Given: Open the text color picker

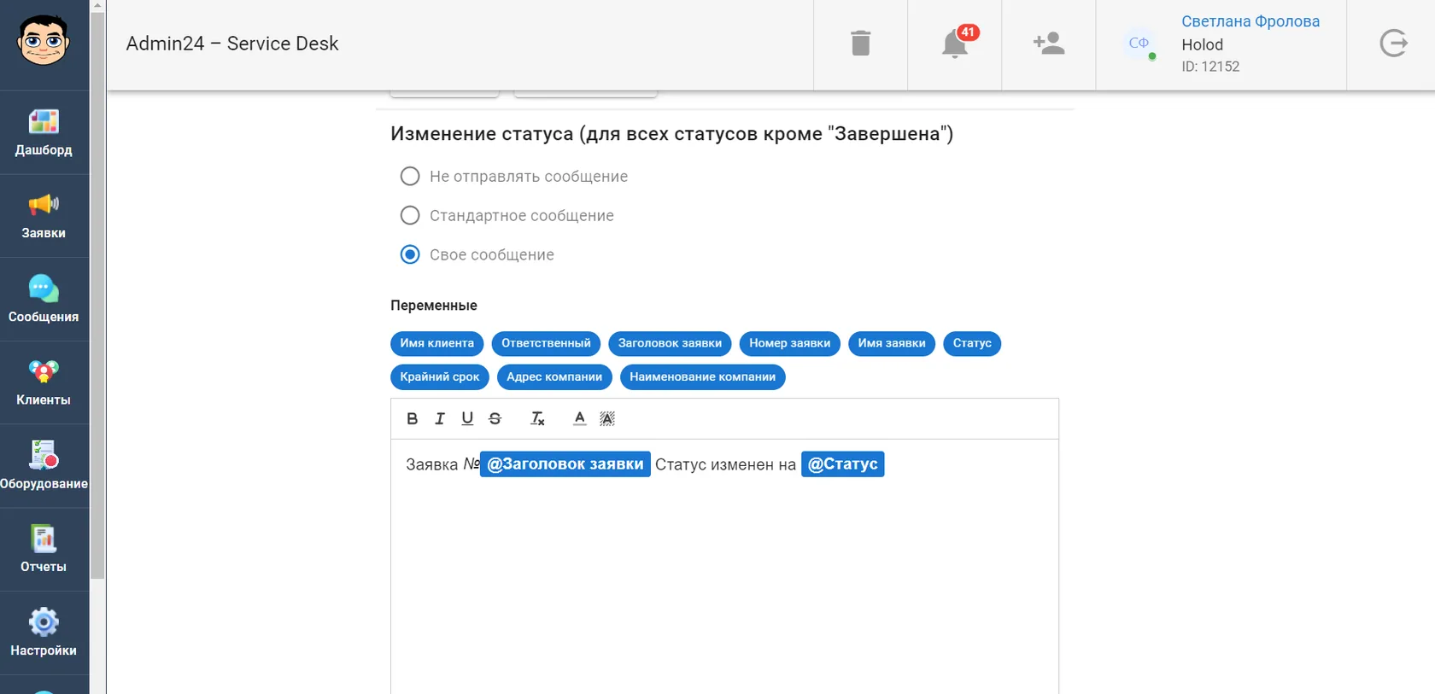Looking at the screenshot, I should click(580, 418).
